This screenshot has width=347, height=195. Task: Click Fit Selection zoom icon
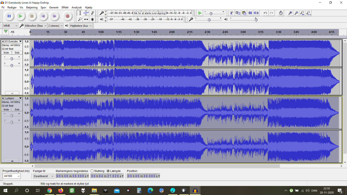pos(303,13)
